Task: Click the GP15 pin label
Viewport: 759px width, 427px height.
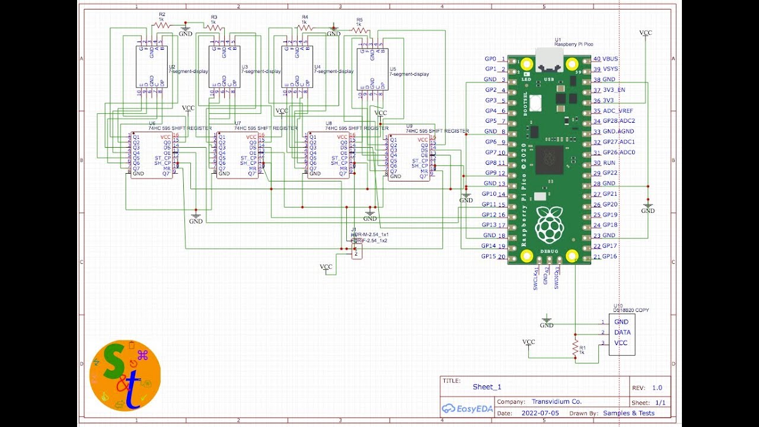Action: click(x=489, y=256)
